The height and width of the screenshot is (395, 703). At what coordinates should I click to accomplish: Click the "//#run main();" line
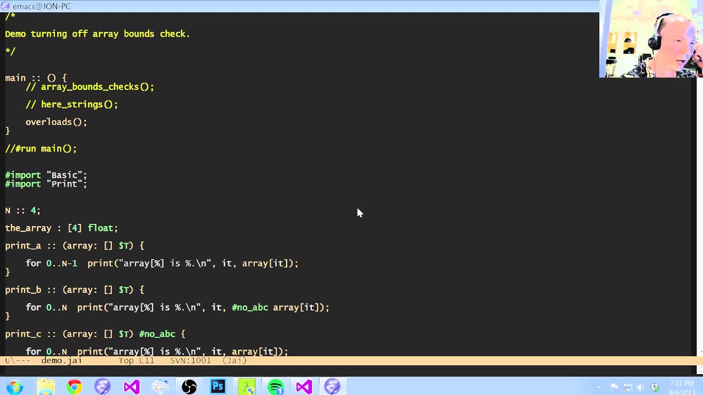(41, 149)
